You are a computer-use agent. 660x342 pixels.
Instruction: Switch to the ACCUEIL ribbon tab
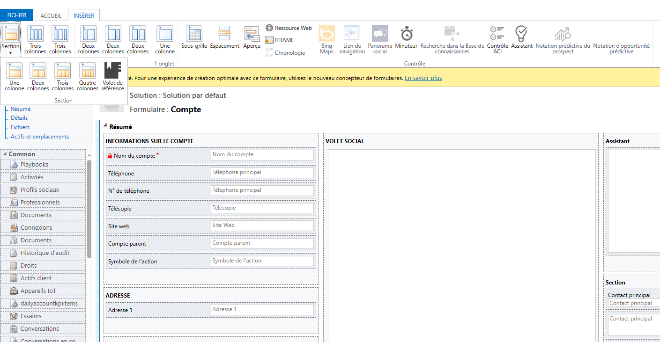(51, 15)
